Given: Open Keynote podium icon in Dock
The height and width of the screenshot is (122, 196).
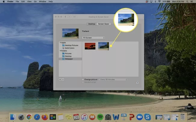Looking at the screenshot, I should pos(124,117).
